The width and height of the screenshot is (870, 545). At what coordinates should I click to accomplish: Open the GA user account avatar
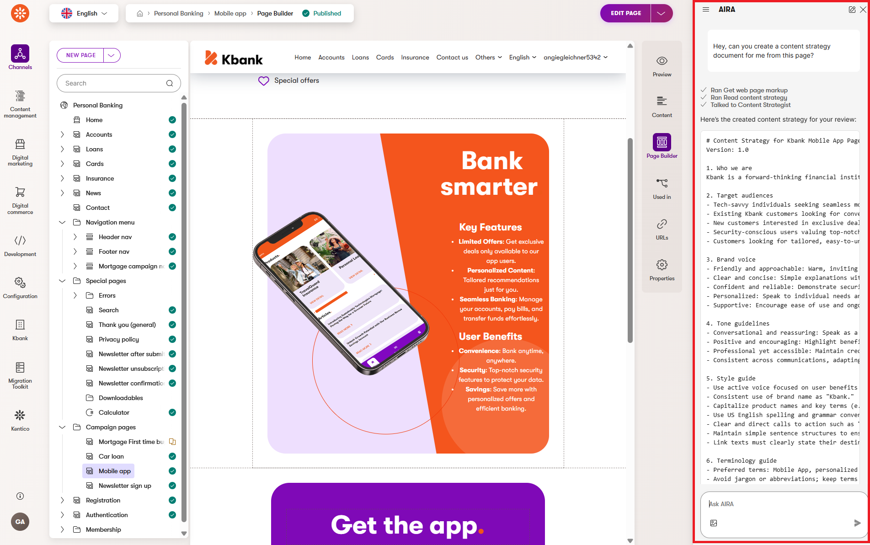pyautogui.click(x=20, y=522)
